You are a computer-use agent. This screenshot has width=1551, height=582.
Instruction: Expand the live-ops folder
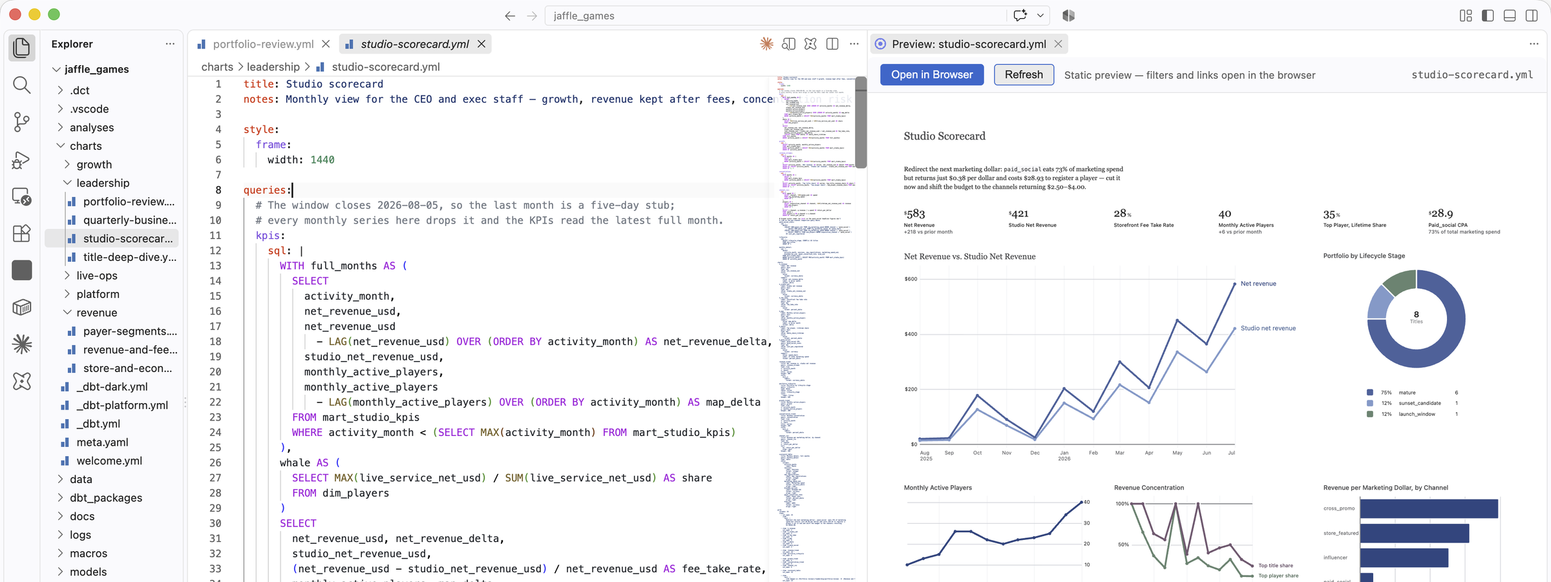click(x=67, y=276)
